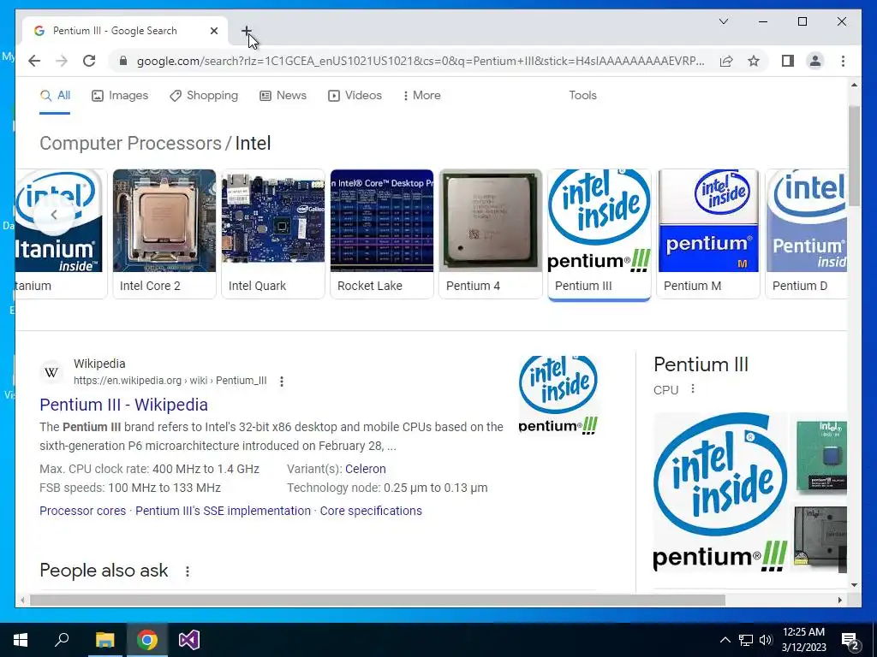Expand tab search chevron in title bar
877x657 pixels.
pyautogui.click(x=723, y=21)
